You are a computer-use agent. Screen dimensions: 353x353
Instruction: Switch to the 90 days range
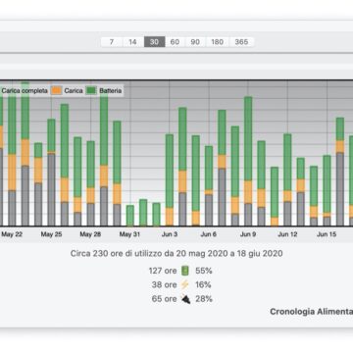click(195, 42)
